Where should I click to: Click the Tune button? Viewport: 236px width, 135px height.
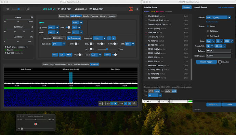[x=107, y=55]
